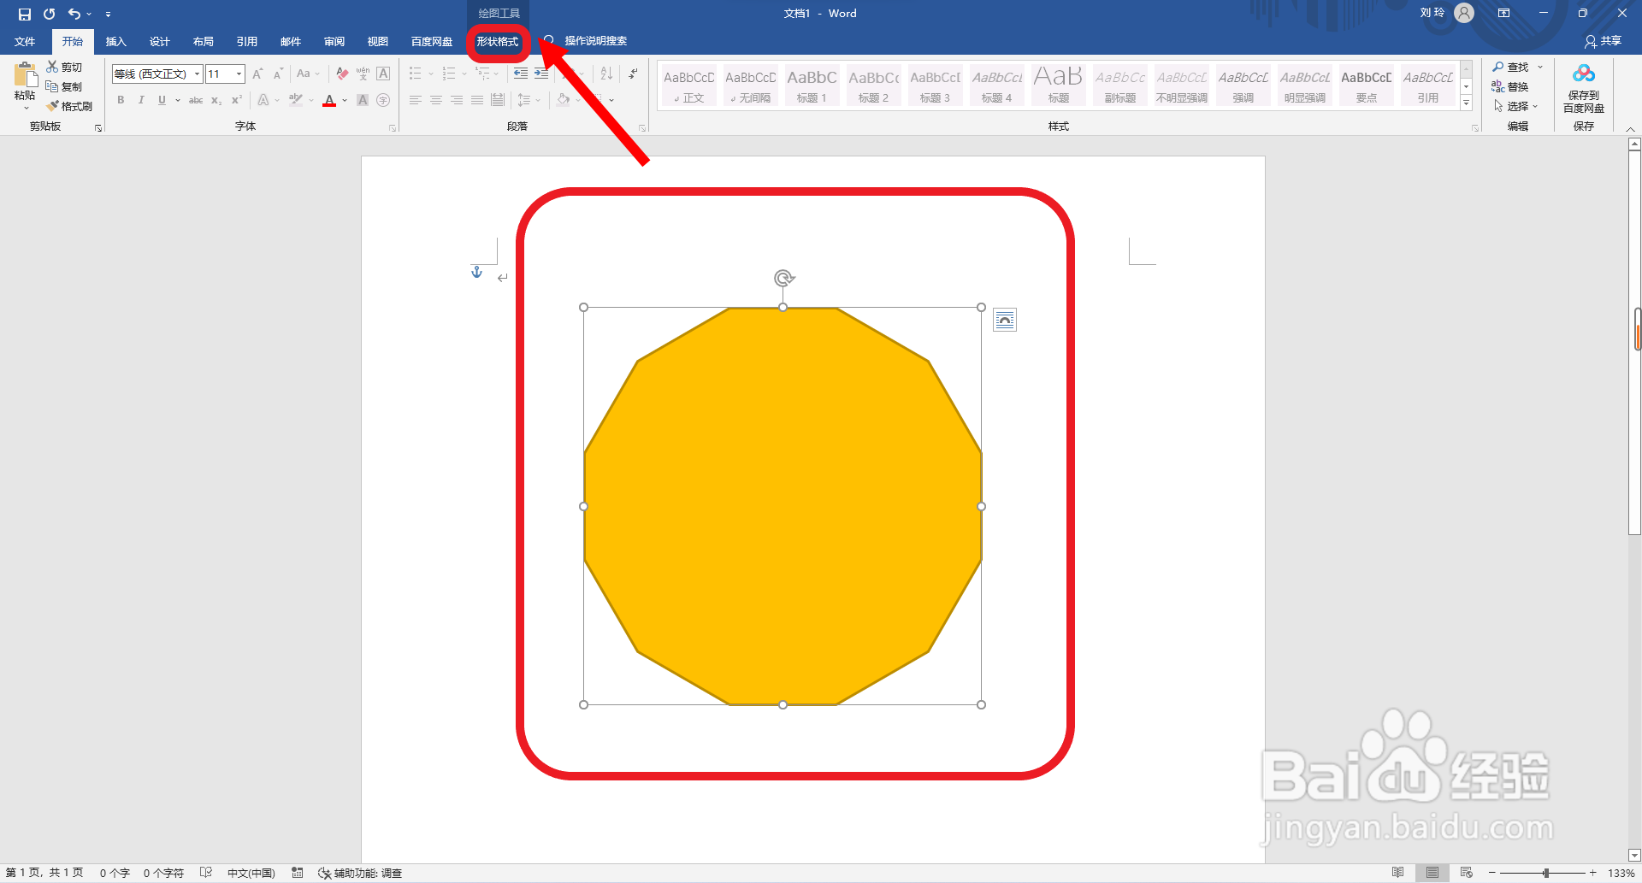This screenshot has width=1642, height=883.
Task: Activate the 格式刷 format painter
Action: (70, 106)
